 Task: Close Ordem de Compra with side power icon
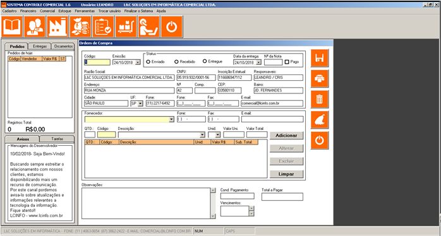pos(320,141)
